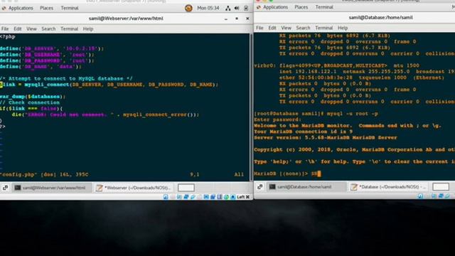Open Places menu in Database VM
Image resolution: width=455 pixels, height=256 pixels.
[301, 7]
